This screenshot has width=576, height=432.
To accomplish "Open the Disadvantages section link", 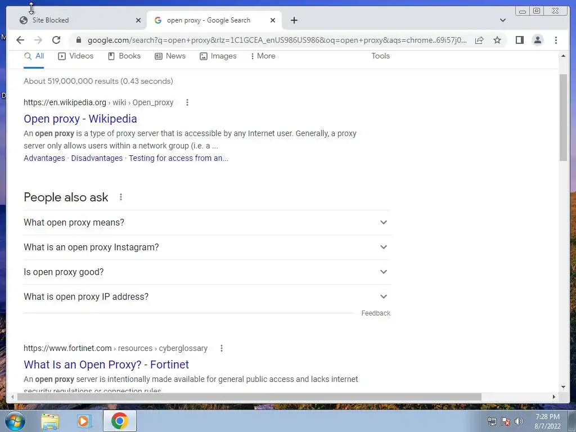I will click(x=97, y=158).
